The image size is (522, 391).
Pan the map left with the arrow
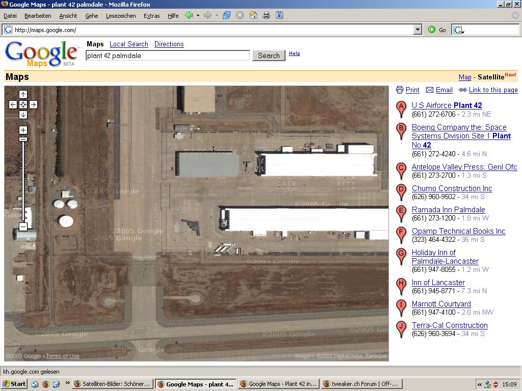13,104
